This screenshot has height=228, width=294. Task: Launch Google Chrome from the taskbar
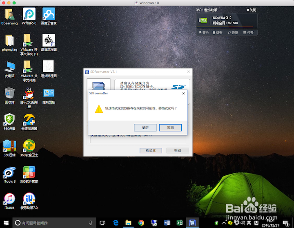141,223
